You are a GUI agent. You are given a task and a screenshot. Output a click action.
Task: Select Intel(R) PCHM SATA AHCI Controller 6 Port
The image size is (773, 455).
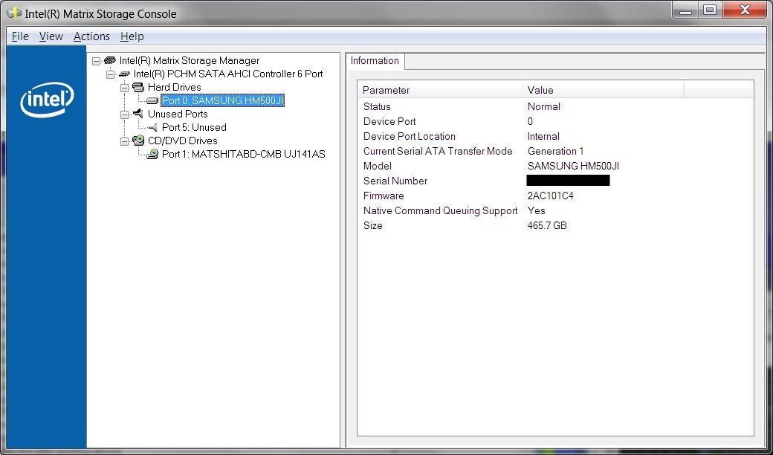coord(227,74)
